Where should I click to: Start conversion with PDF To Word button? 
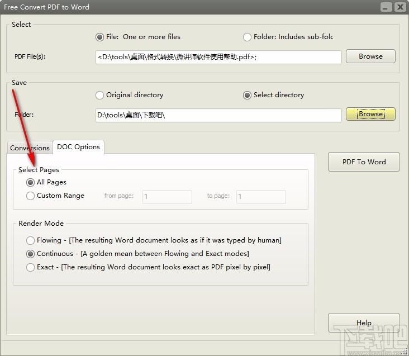364,162
